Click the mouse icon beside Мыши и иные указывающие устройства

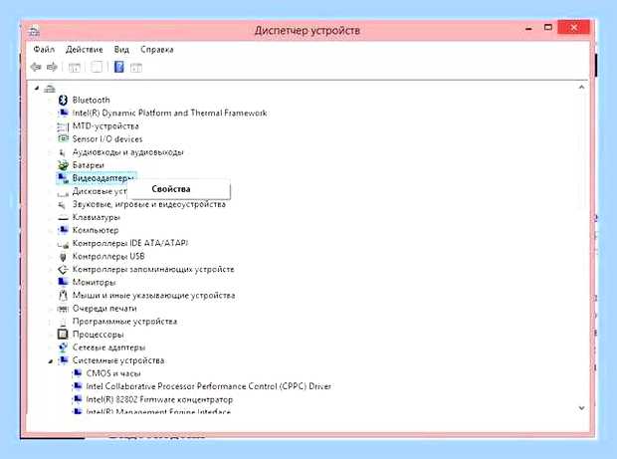tap(63, 296)
